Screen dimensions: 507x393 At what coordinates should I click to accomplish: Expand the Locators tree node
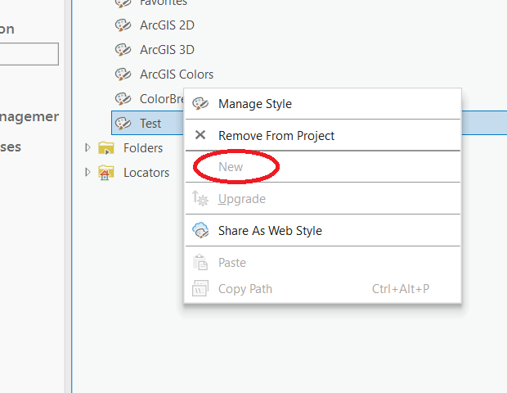88,173
